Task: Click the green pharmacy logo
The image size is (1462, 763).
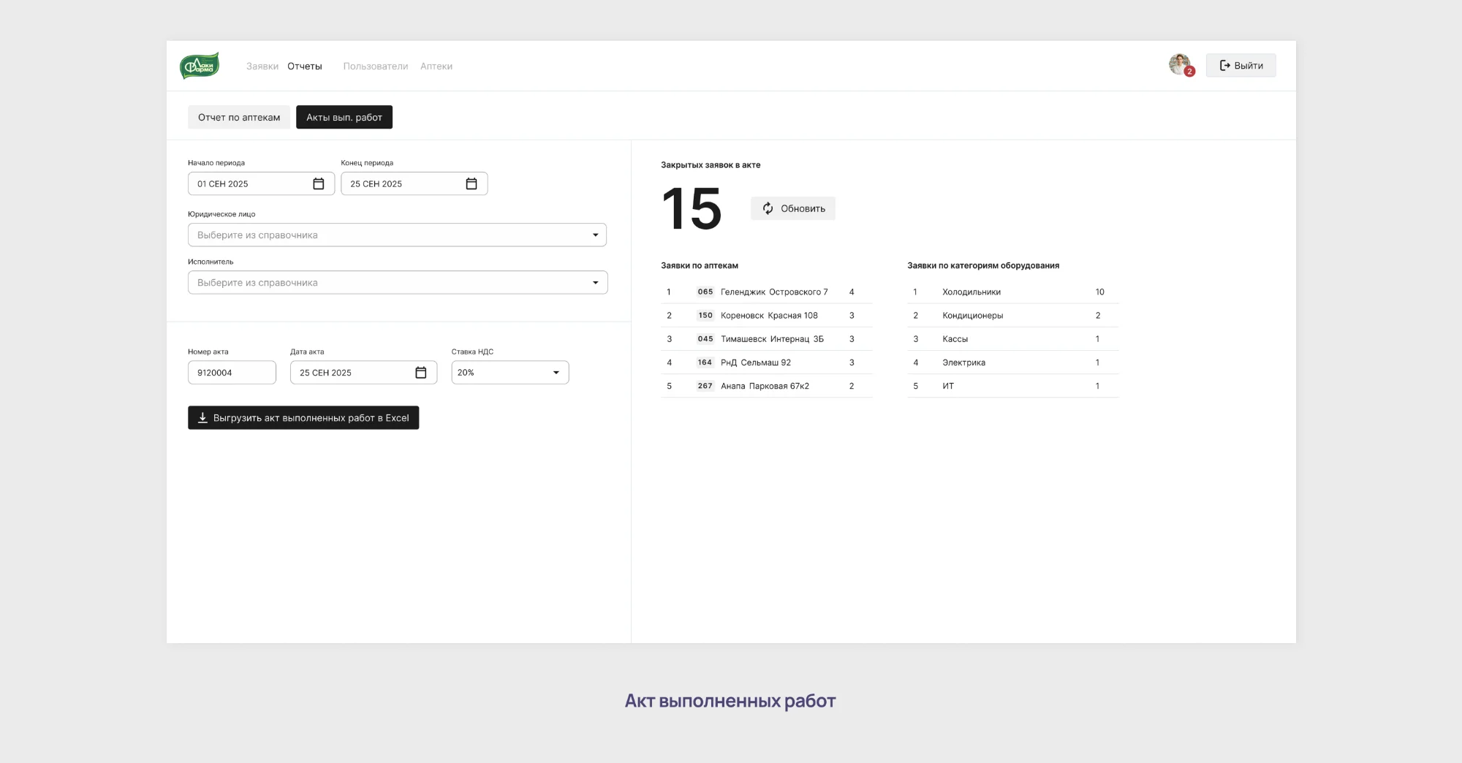Action: (x=200, y=66)
